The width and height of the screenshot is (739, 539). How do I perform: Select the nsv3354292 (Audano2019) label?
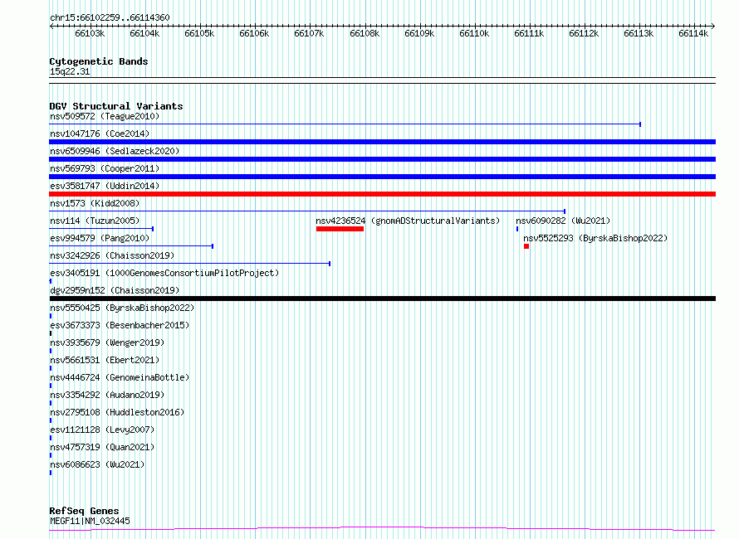[107, 395]
